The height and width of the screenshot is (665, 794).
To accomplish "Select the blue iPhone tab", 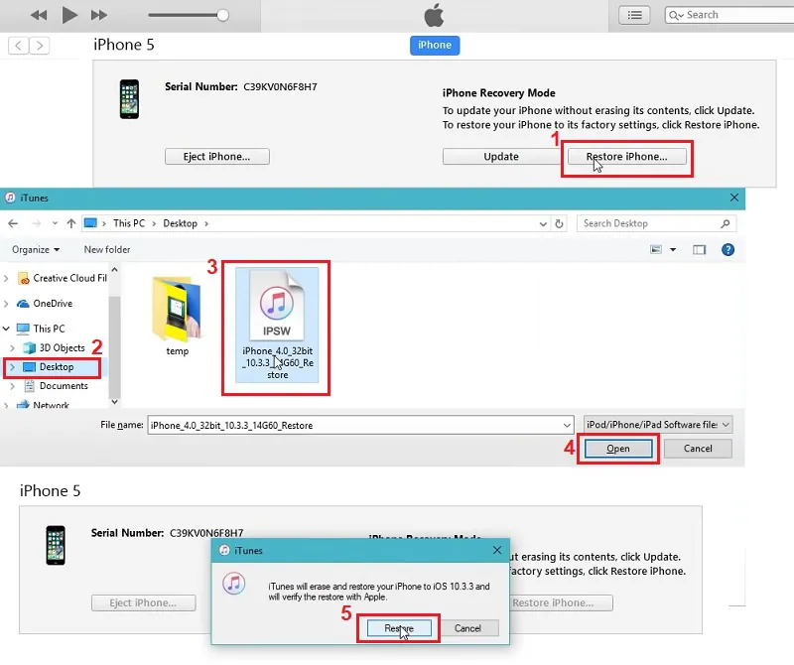I will tap(435, 45).
